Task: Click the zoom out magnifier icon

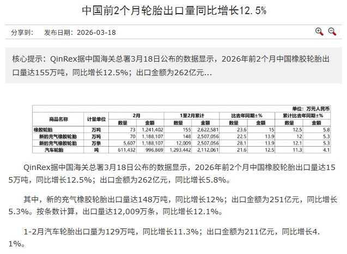Action: [x=332, y=32]
